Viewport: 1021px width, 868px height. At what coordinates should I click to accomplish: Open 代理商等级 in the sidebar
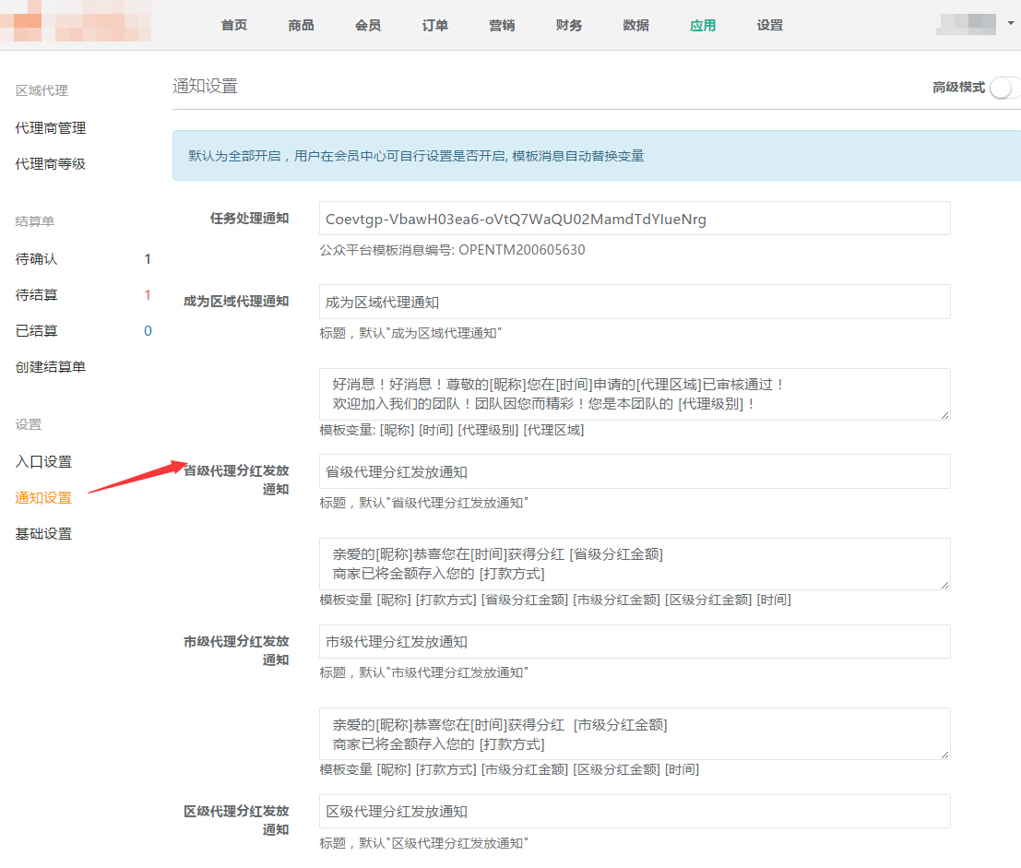(x=51, y=164)
